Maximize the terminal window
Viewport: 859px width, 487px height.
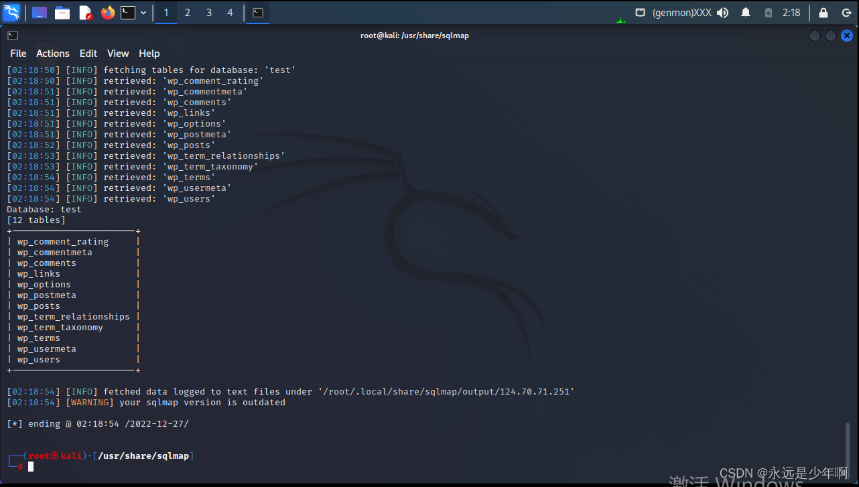(x=831, y=36)
